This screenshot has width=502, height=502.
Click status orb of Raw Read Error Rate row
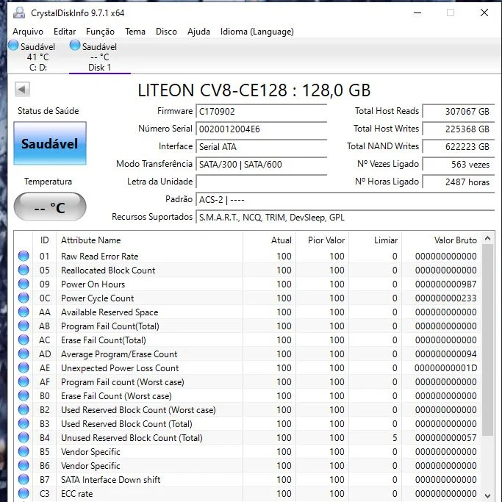tap(24, 256)
